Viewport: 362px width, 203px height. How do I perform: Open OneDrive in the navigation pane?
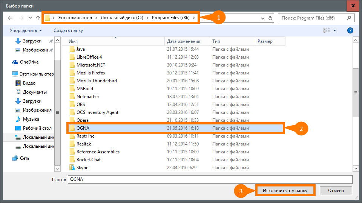point(29,62)
